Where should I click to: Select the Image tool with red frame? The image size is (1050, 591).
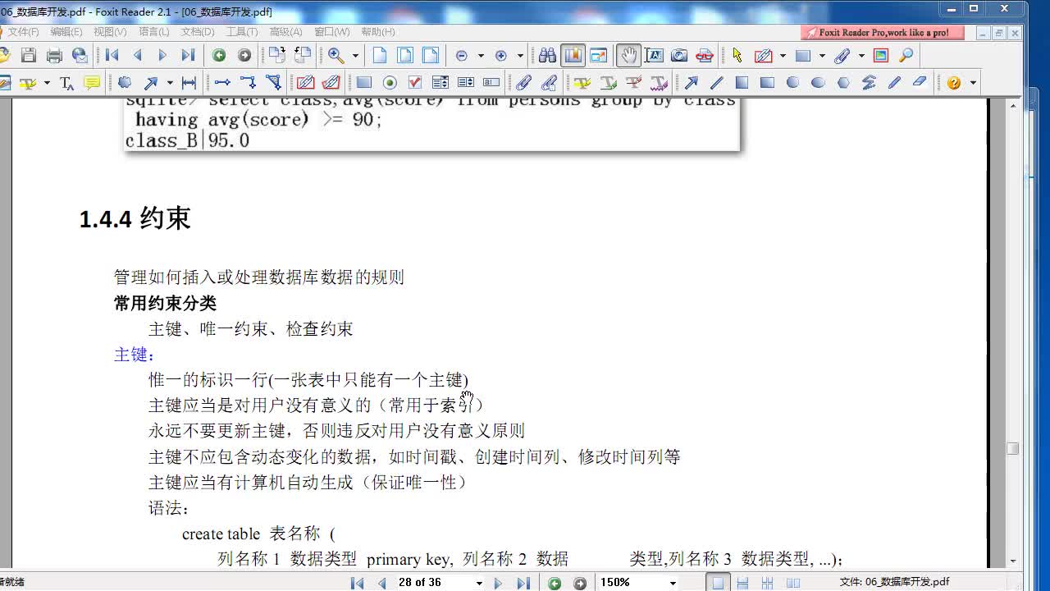[881, 56]
